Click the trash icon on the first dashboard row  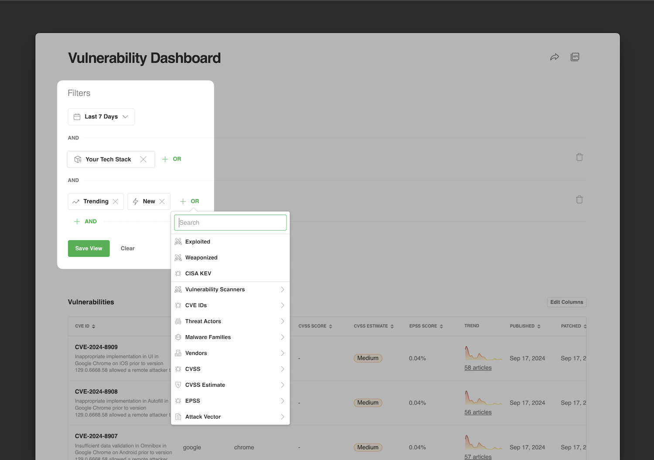click(579, 157)
